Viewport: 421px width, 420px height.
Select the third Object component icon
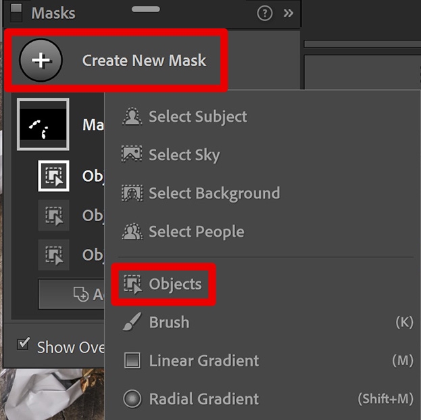(53, 254)
